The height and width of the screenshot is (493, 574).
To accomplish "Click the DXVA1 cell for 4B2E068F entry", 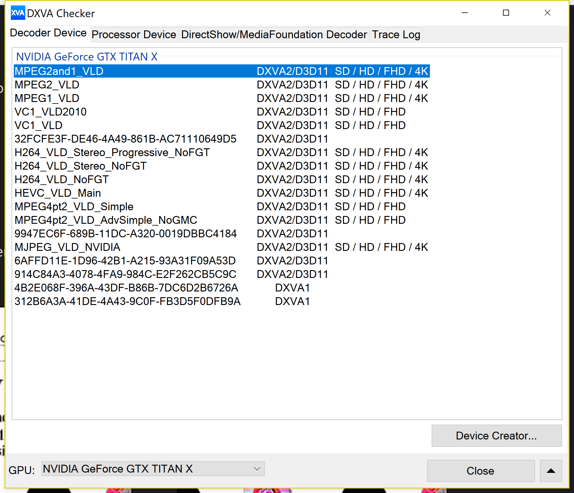I will click(292, 288).
